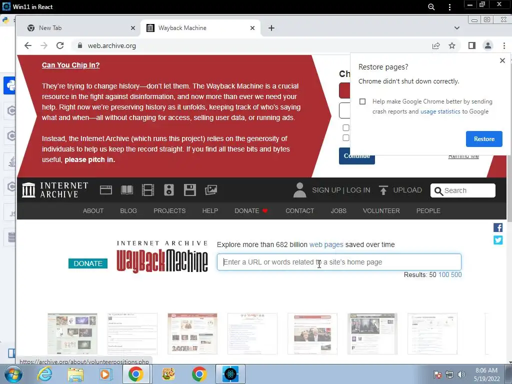Open the Internet Archive Audio speaker icon
512x384 pixels.
point(169,190)
